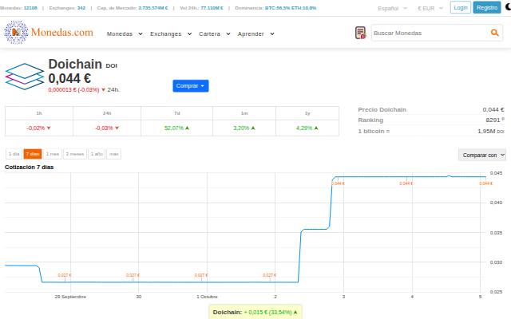Select the 7 días chart range
This screenshot has height=319, width=511.
point(33,154)
